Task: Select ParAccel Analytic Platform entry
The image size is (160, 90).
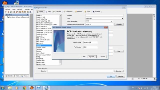Action: click(x=44, y=55)
